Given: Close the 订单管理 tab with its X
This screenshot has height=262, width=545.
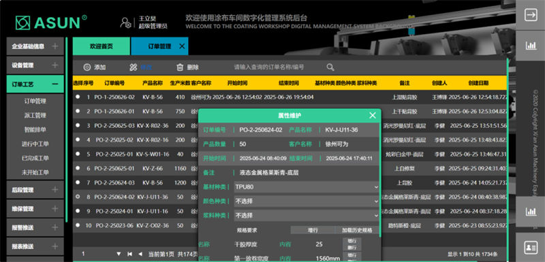Looking at the screenshot, I should 182,46.
